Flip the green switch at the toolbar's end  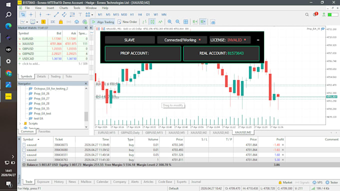pyautogui.click(x=333, y=14)
